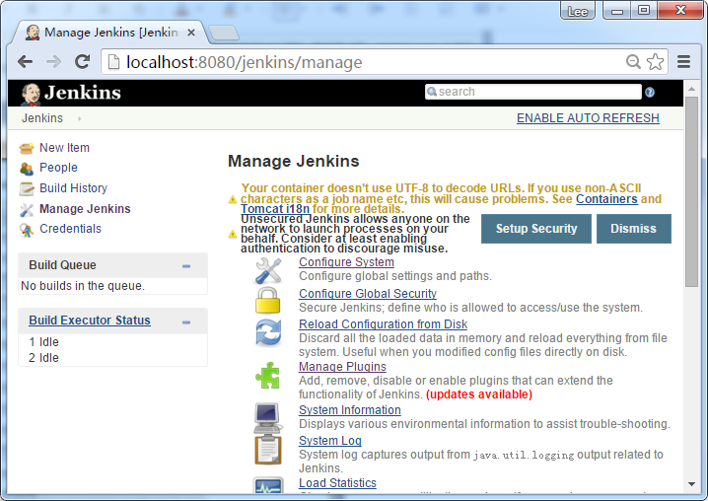
Task: Click the System Log clipboard icon
Action: (x=268, y=449)
